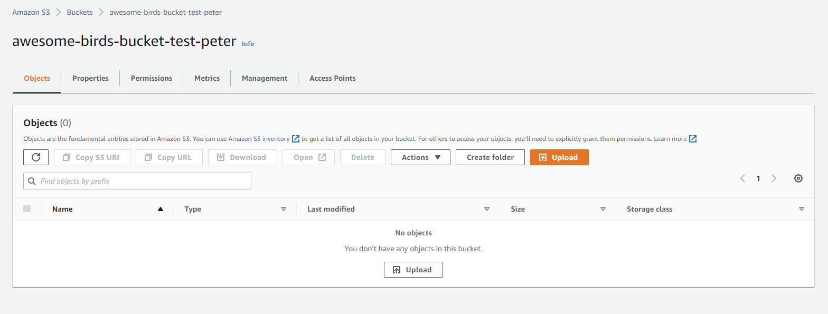Open the Management tab
828x314 pixels.
click(265, 78)
